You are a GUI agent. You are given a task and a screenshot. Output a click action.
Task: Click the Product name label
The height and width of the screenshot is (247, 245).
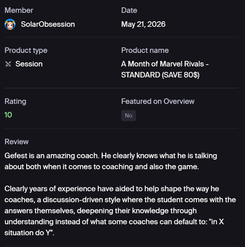[x=145, y=50]
